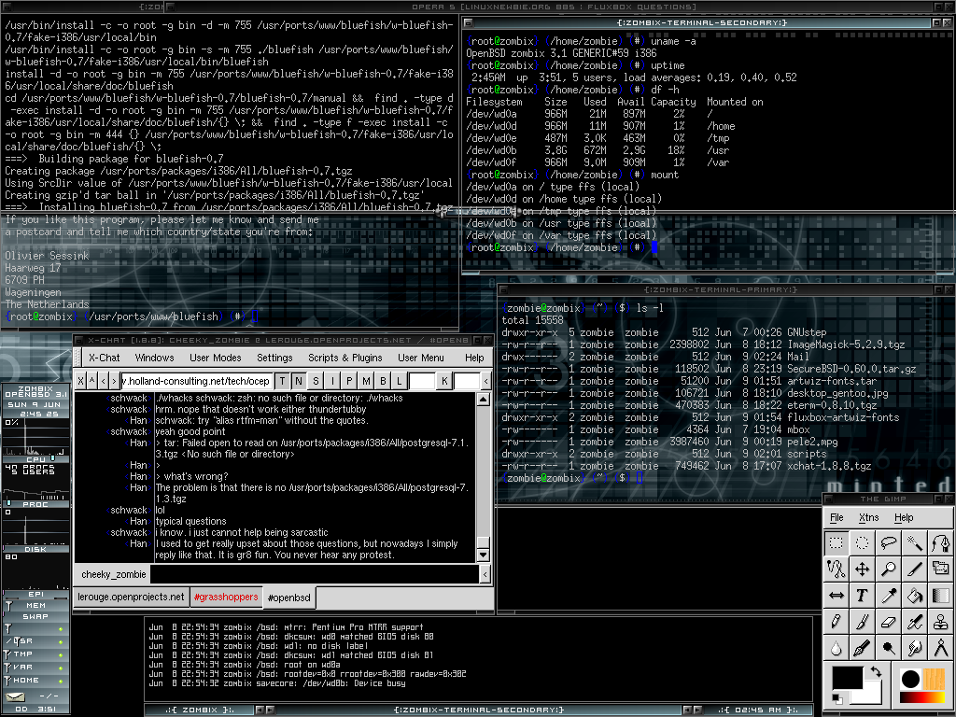The image size is (956, 717).
Task: Choose the Fuzzy Select magic wand tool
Action: [x=915, y=542]
